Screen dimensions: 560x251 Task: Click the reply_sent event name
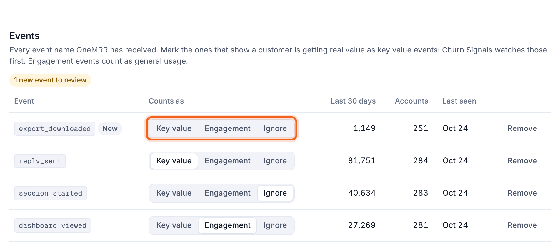tap(40, 161)
